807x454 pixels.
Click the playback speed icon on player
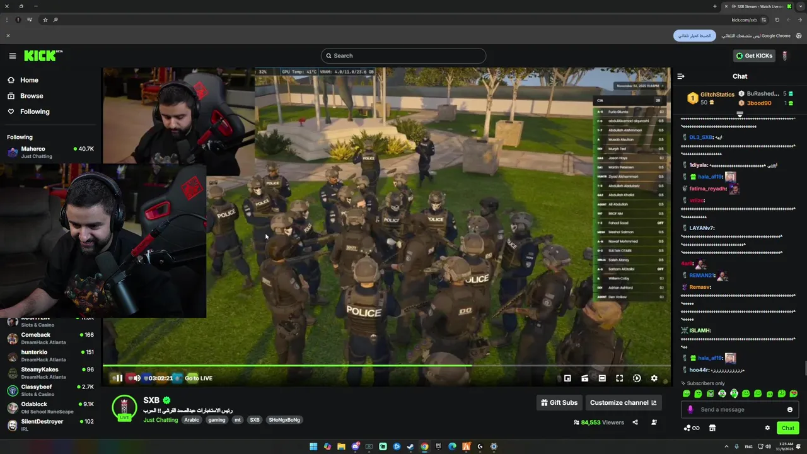click(637, 378)
